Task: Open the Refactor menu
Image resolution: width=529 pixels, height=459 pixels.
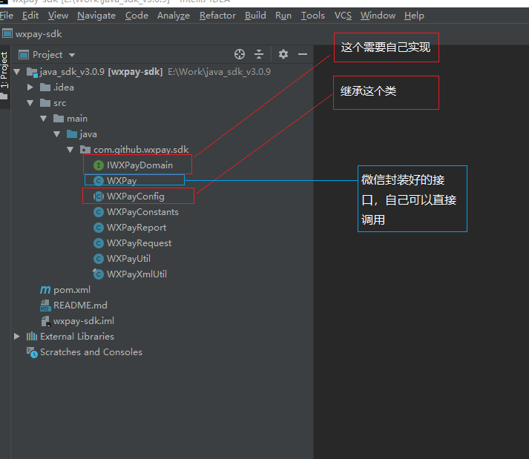Action: coord(217,16)
